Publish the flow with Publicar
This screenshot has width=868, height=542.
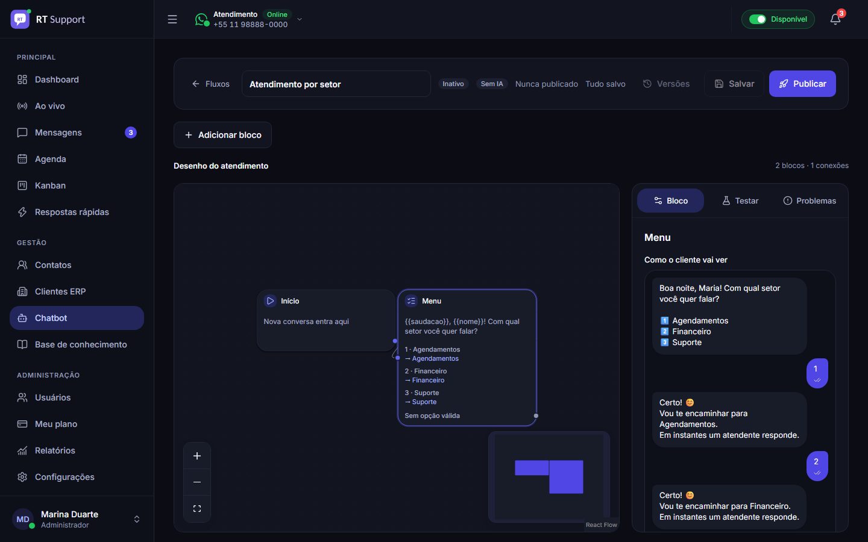(802, 84)
